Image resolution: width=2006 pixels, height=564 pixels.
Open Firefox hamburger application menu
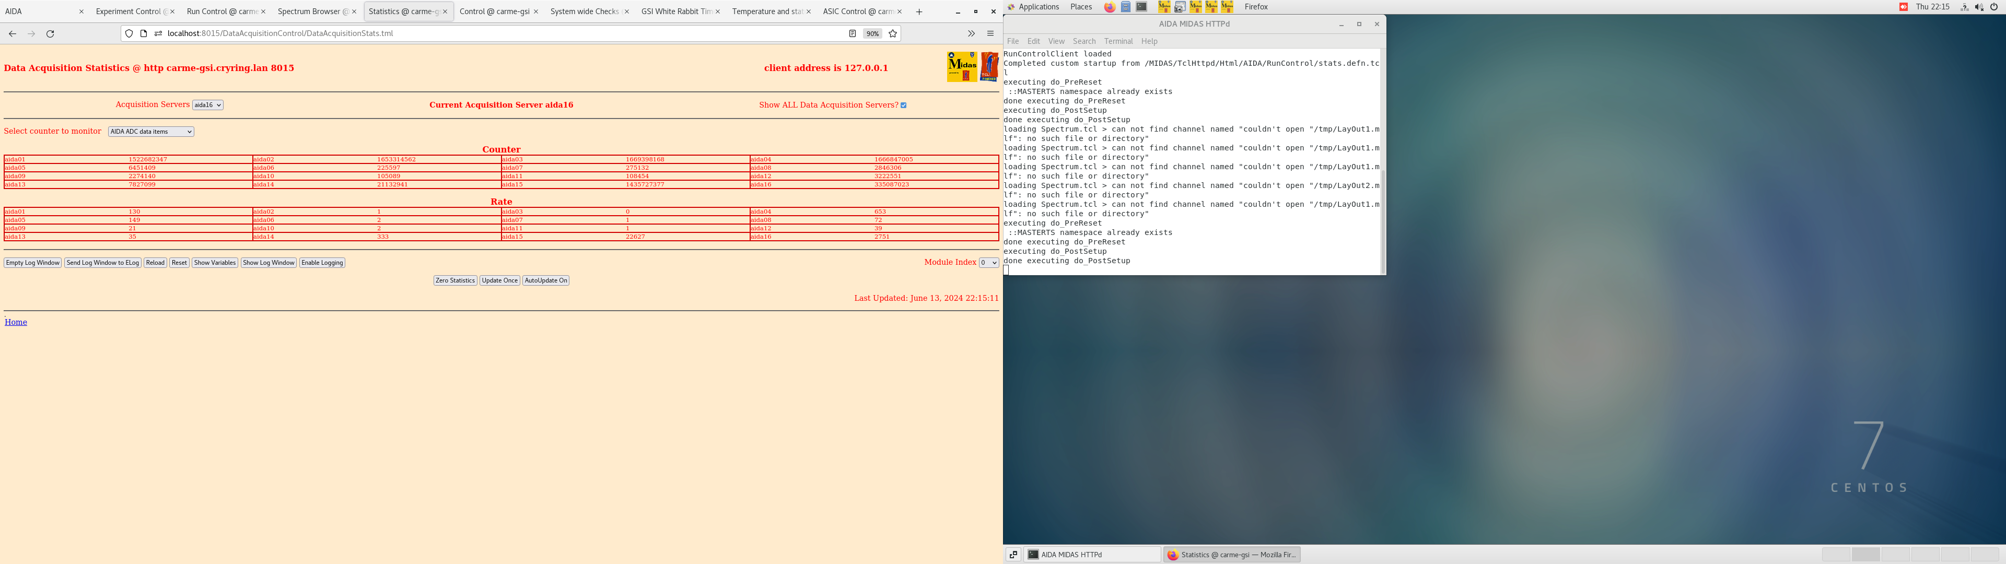(990, 33)
